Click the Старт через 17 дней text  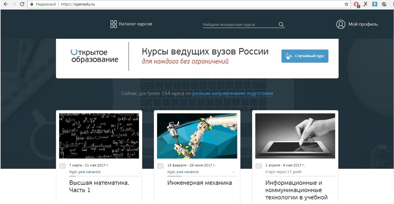(x=283, y=172)
